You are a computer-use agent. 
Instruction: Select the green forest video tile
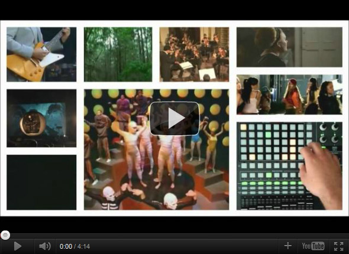[118, 54]
